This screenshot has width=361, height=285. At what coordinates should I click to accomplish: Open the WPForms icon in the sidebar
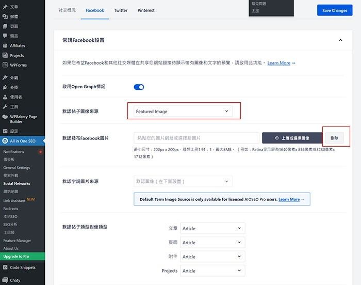[x=5, y=65]
